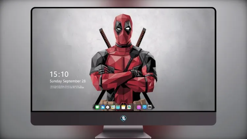This screenshot has width=247, height=139.
Task: Launch the pink iTunes music app
Action: tap(139, 107)
